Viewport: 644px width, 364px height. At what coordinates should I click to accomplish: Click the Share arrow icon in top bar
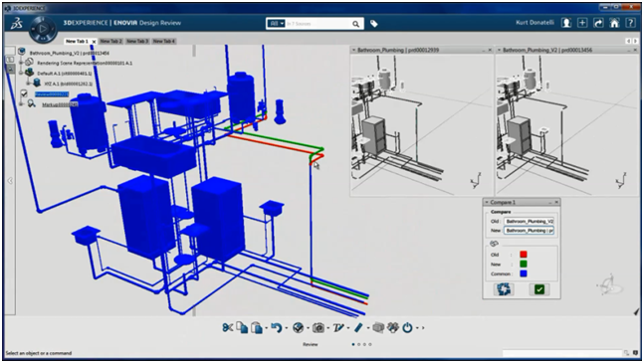tap(598, 23)
